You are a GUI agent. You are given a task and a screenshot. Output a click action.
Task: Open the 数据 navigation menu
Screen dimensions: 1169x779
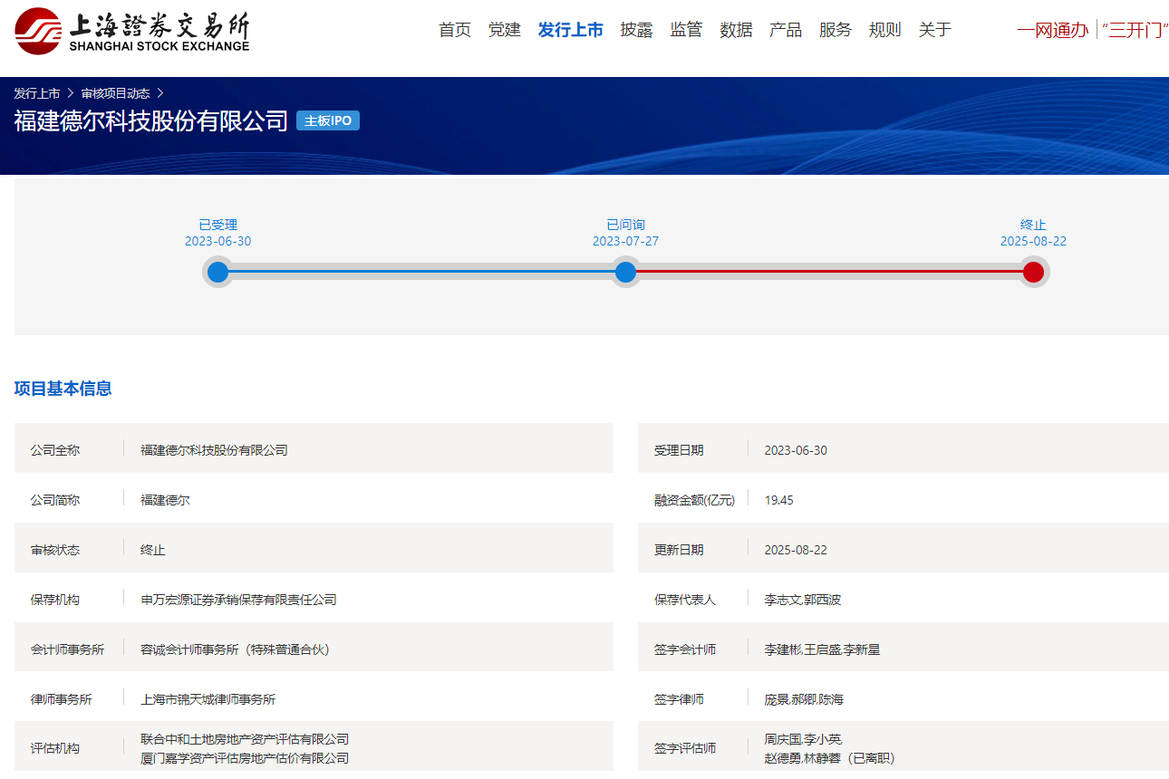(736, 30)
